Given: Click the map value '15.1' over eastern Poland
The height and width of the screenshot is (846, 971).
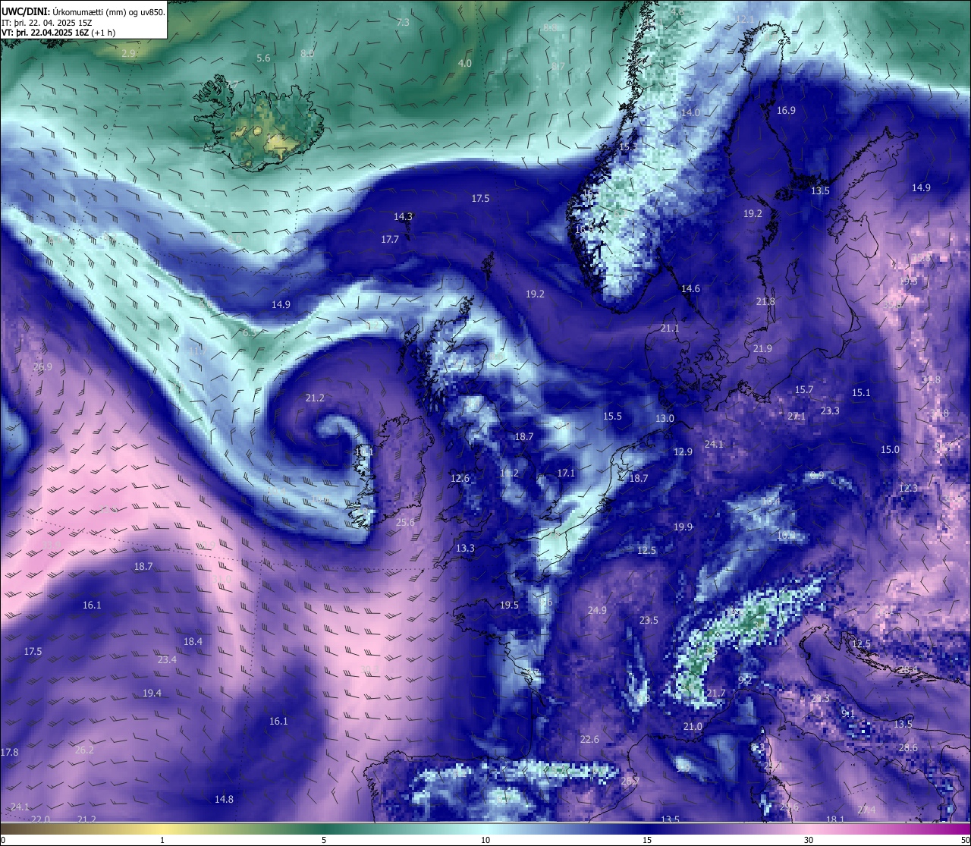Looking at the screenshot, I should [x=861, y=392].
